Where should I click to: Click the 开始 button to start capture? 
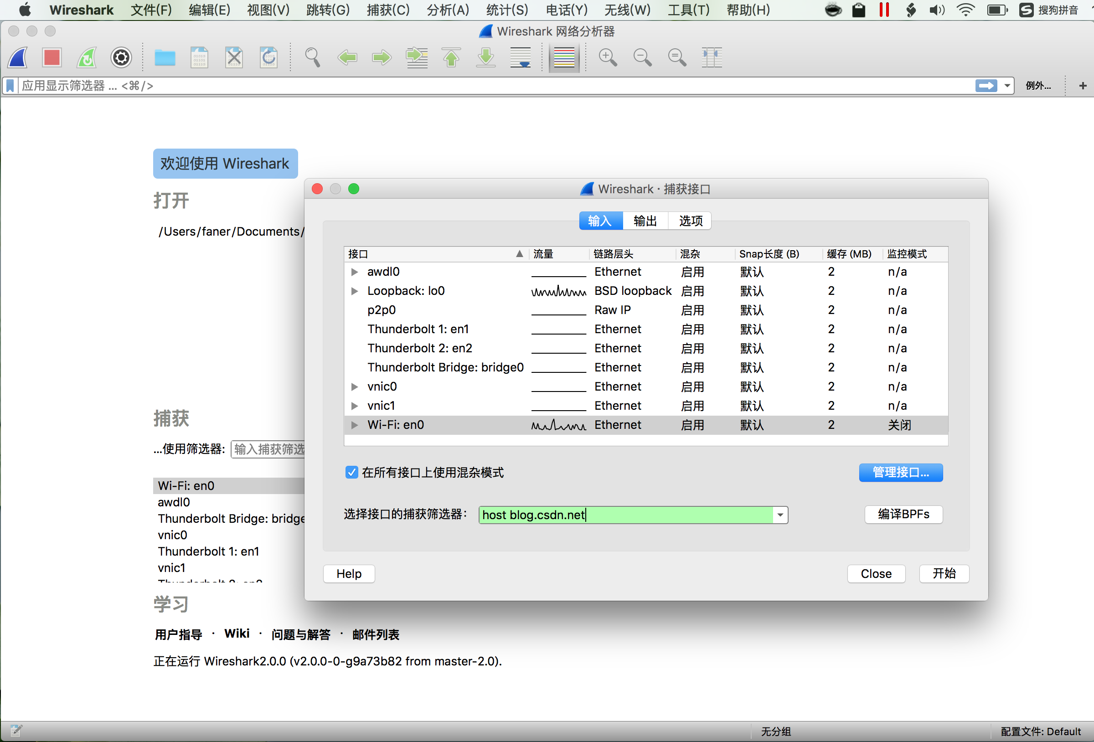coord(944,573)
